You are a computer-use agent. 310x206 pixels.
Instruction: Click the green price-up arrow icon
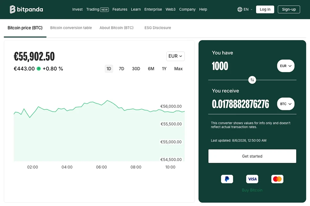[x=39, y=69]
